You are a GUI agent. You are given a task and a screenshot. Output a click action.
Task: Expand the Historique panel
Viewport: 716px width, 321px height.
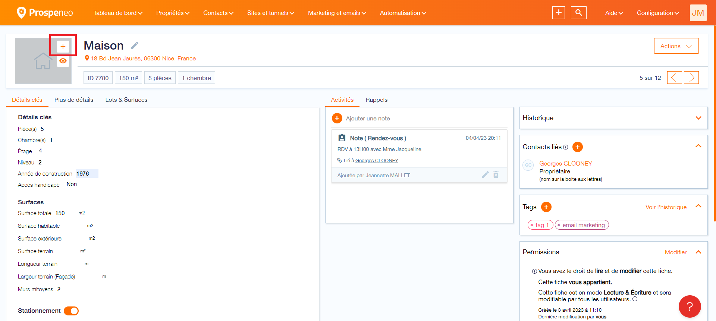[698, 118]
